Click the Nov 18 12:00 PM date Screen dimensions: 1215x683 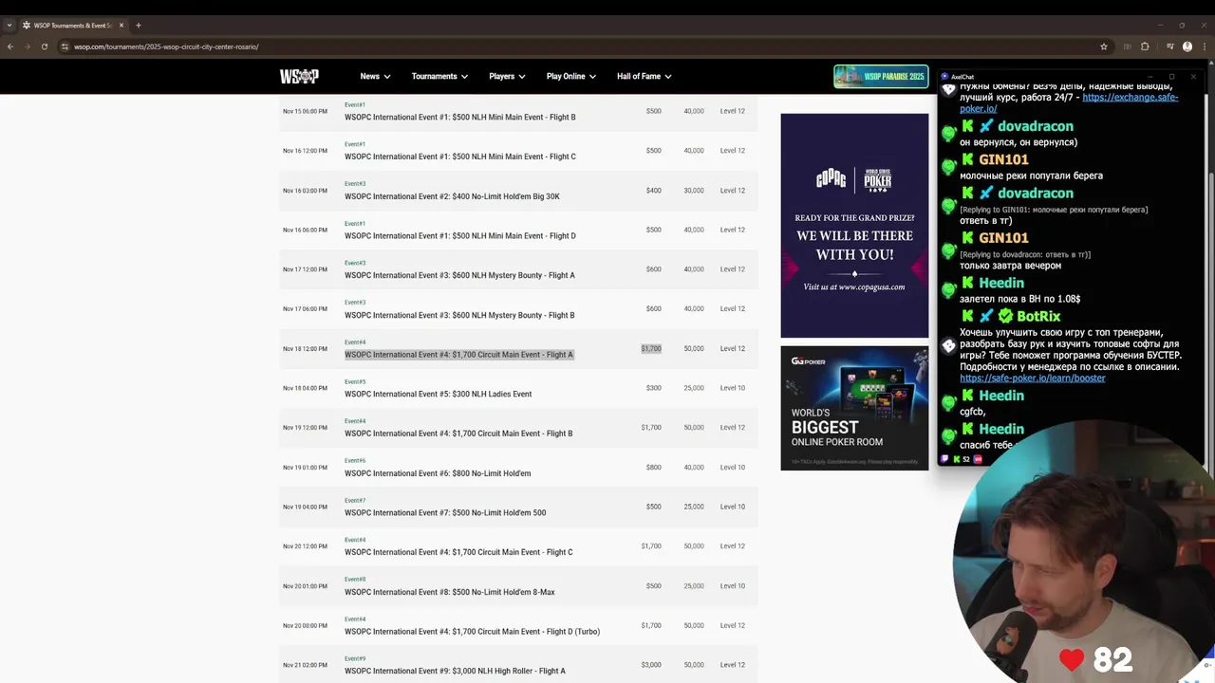[305, 349]
